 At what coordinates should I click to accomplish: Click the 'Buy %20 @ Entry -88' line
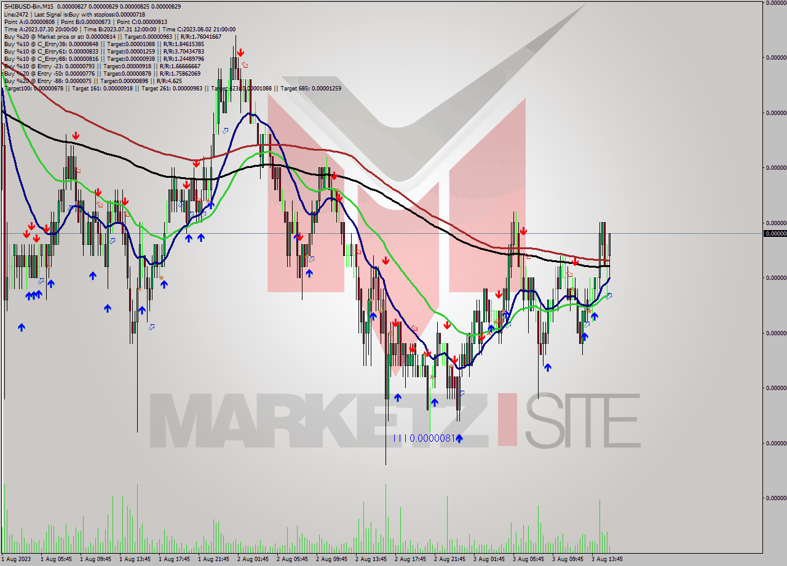(x=94, y=81)
